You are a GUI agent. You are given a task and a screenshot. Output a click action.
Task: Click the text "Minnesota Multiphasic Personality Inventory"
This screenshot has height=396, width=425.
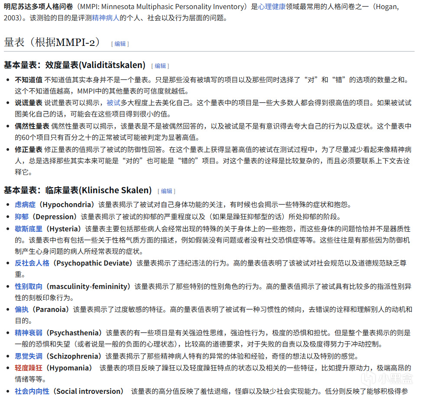[x=172, y=6]
